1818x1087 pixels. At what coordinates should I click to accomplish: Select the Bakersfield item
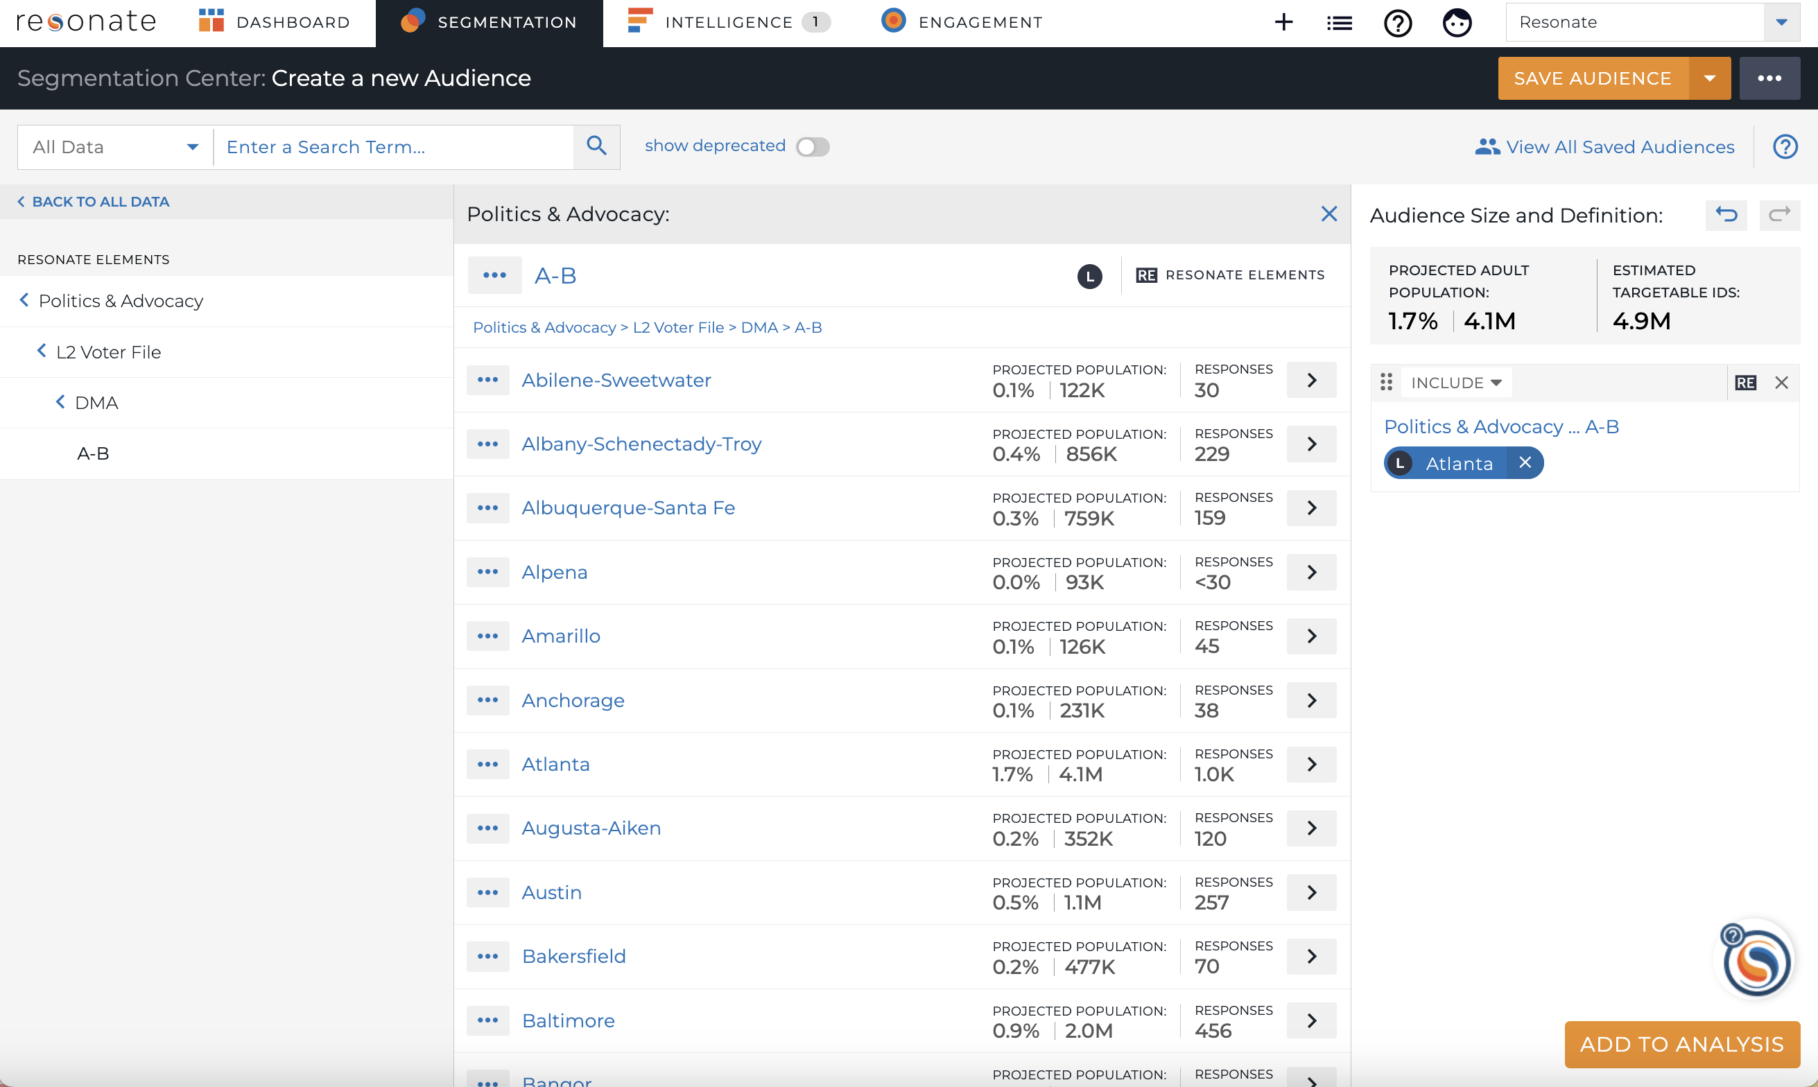click(573, 956)
